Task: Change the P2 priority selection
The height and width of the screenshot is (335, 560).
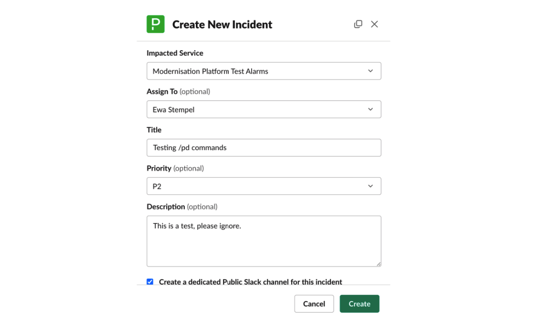Action: coord(264,186)
